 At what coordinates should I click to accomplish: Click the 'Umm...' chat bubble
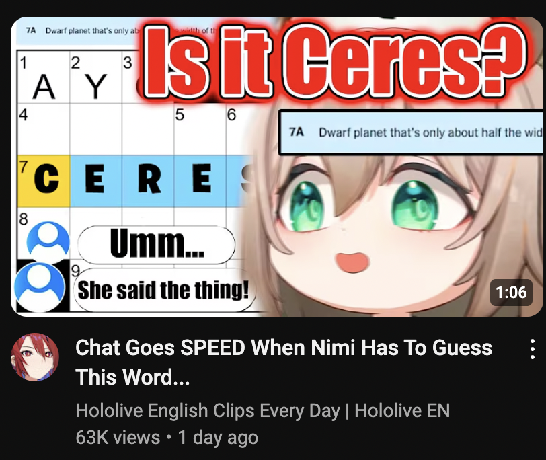point(157,244)
